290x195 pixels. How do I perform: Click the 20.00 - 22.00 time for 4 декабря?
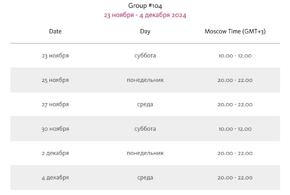coord(235,178)
